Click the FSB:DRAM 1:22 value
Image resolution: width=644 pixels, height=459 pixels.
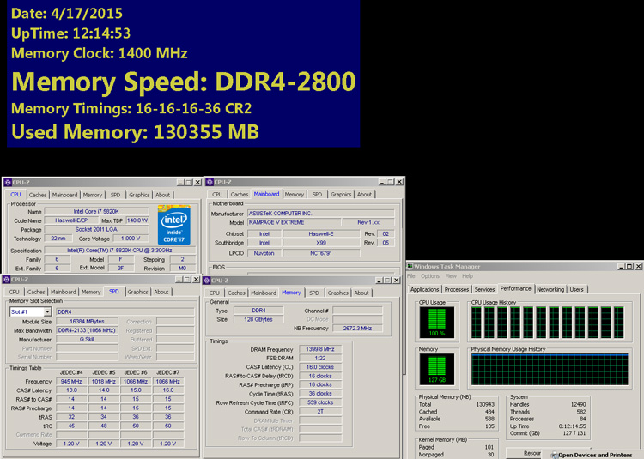click(320, 358)
